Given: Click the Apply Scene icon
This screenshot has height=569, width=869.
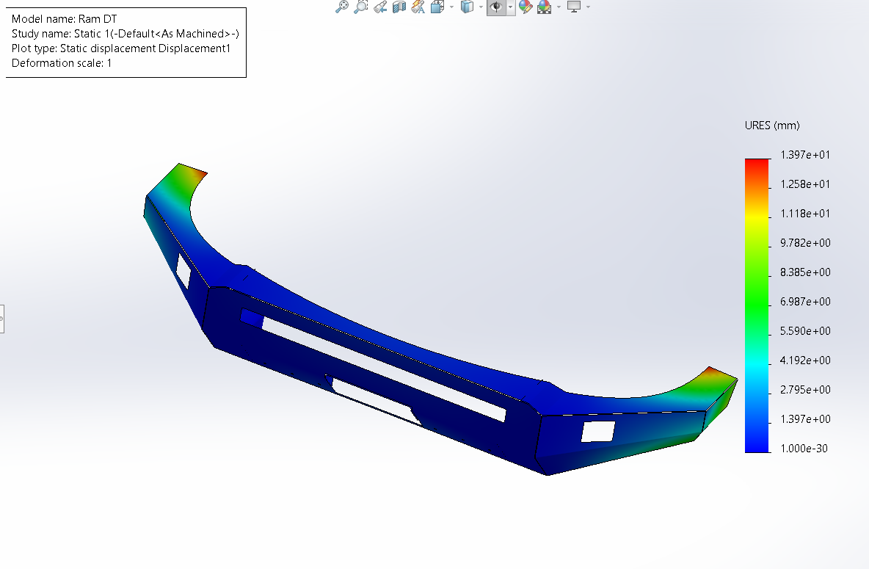Looking at the screenshot, I should click(545, 7).
